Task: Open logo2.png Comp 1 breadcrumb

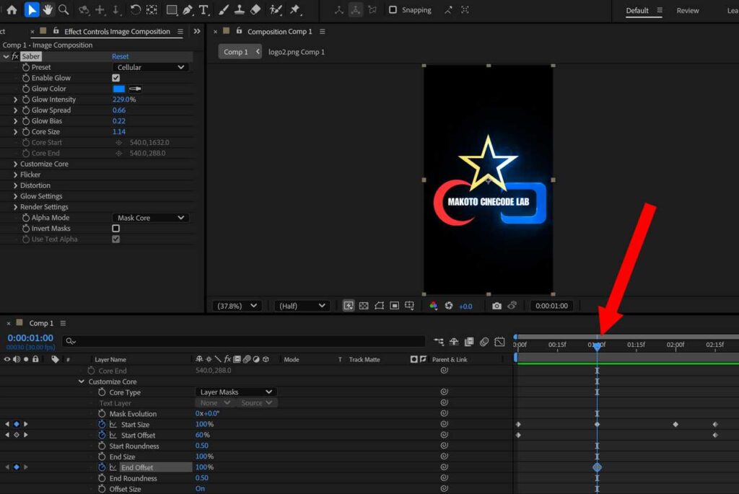Action: click(297, 52)
